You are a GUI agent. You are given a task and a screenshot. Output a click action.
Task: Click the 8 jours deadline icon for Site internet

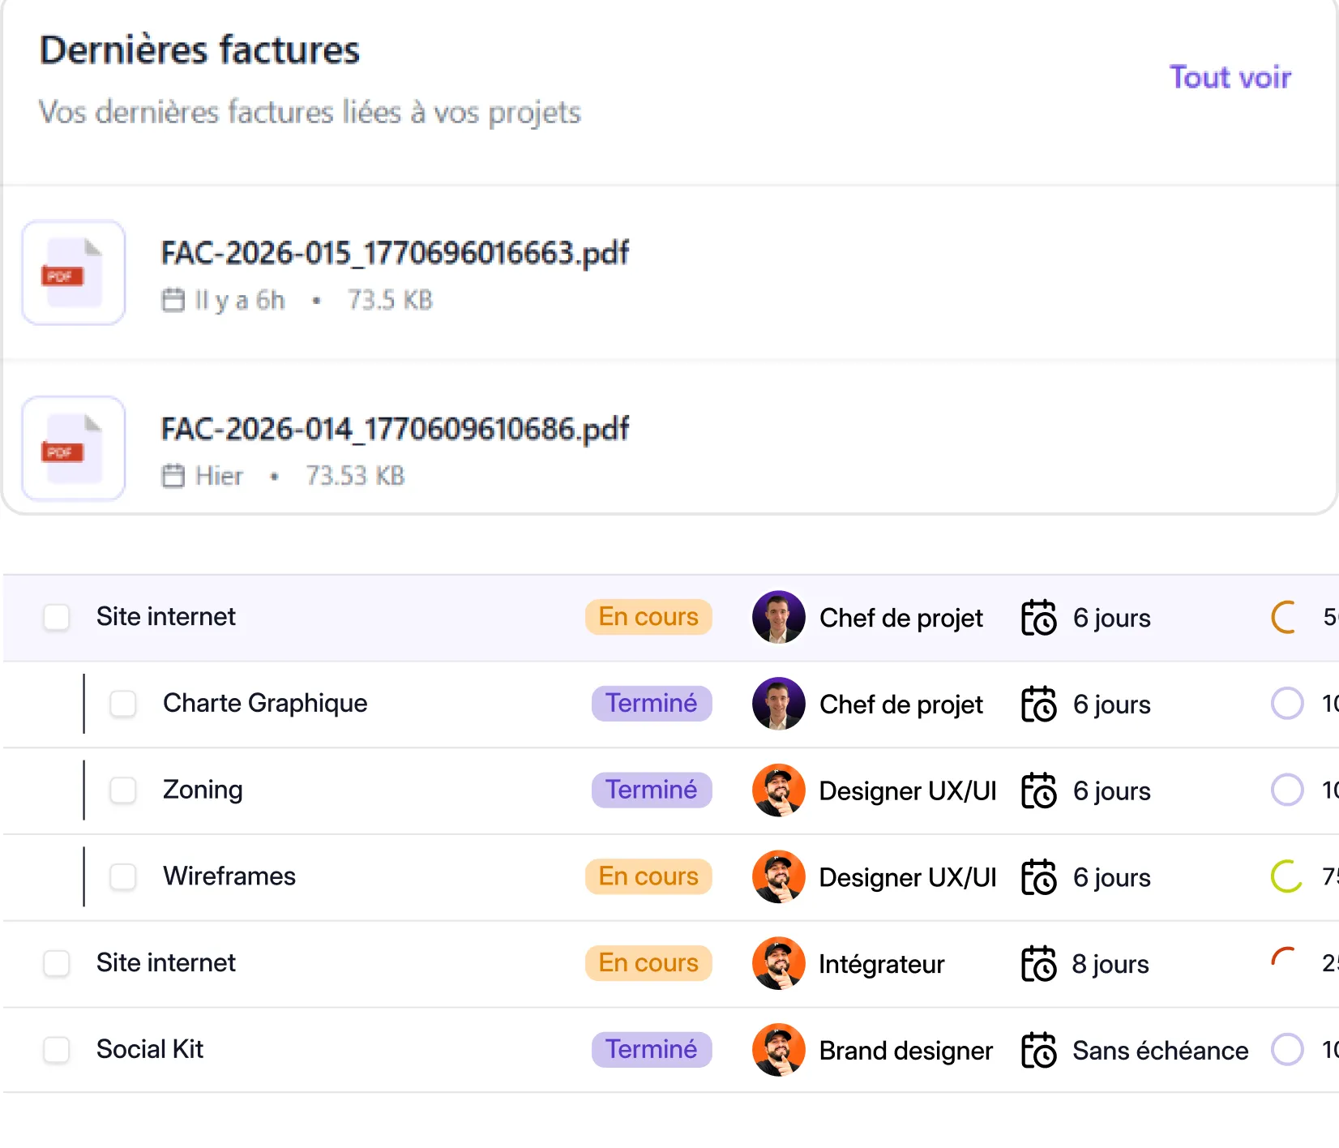1038,964
